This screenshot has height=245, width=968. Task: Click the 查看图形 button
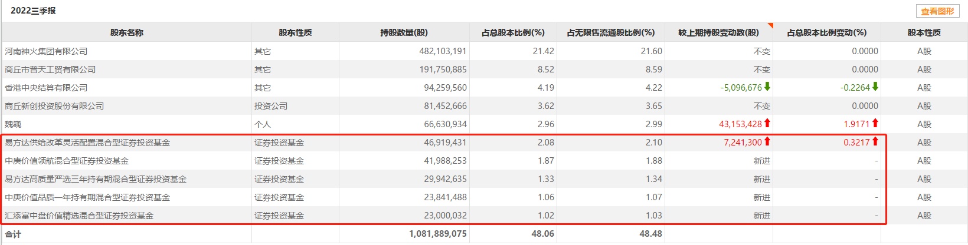point(937,11)
